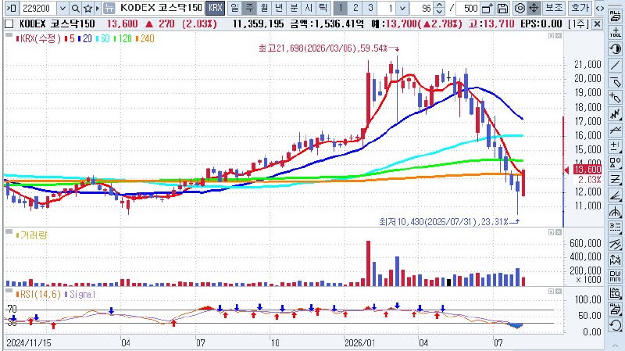
Task: Close the volume (거래량) pane
Action: [559, 232]
